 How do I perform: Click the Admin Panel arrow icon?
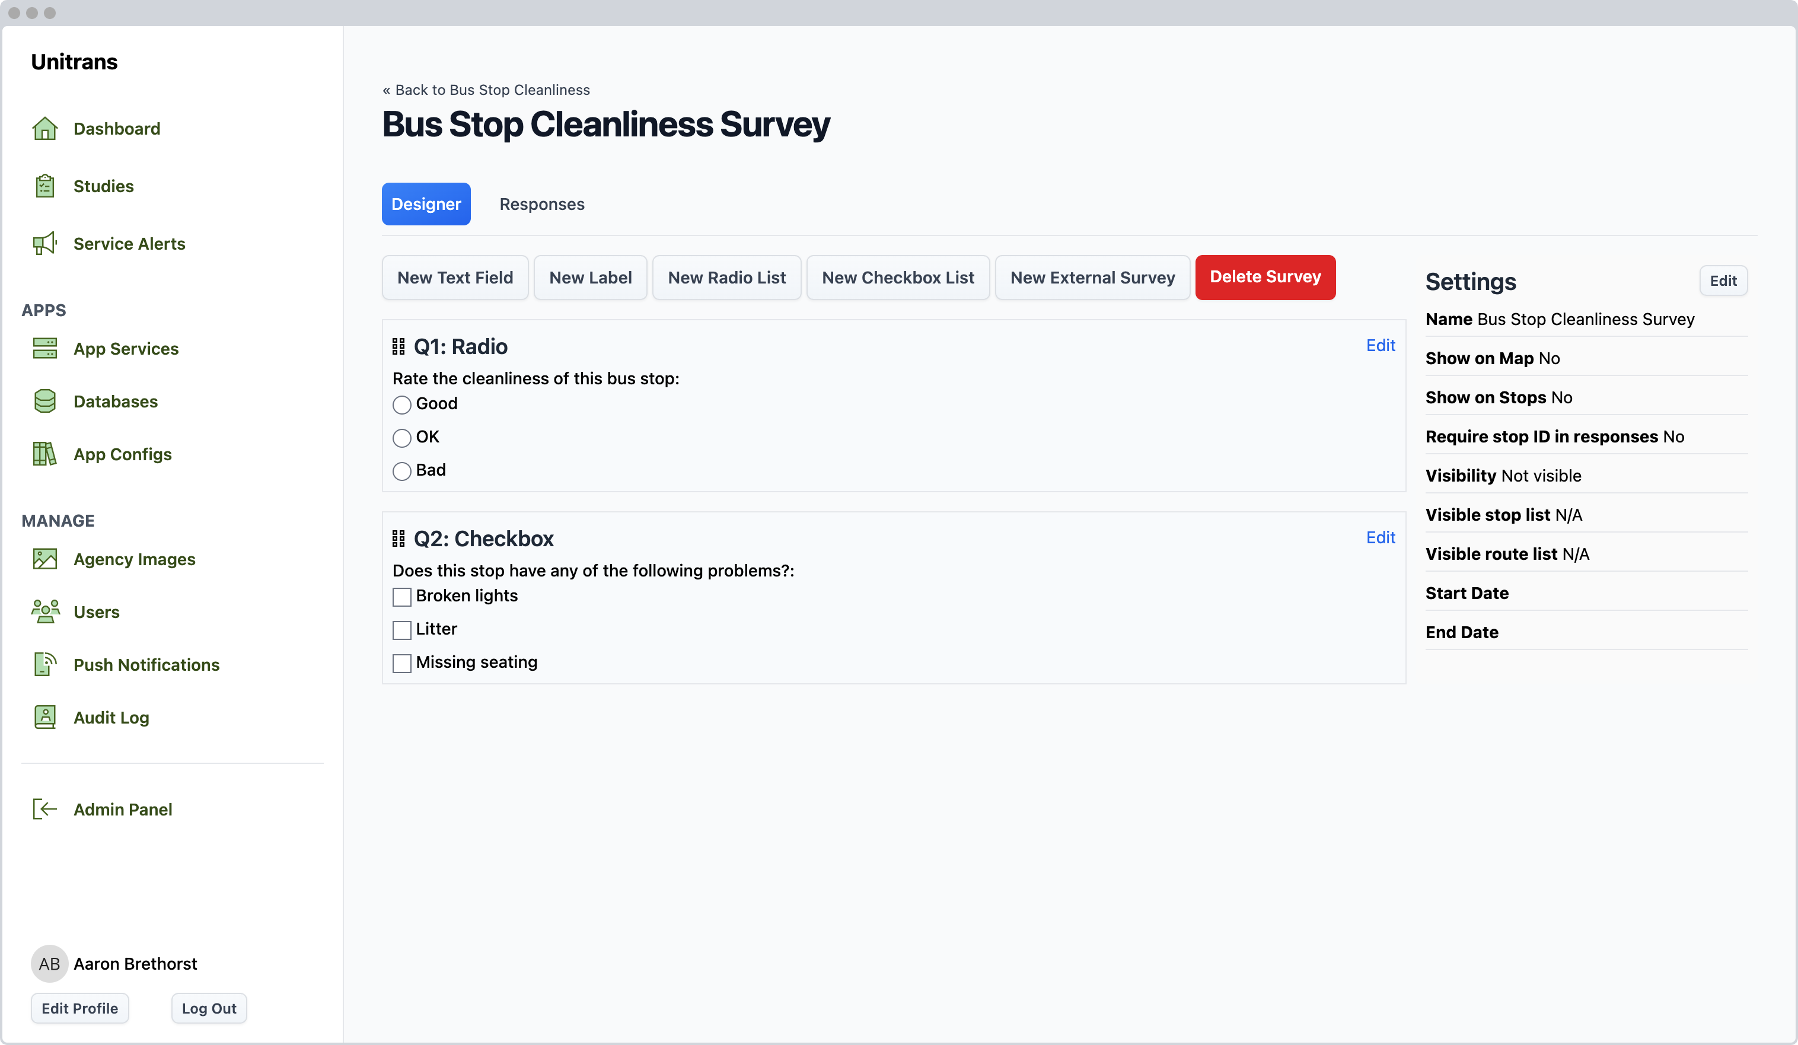45,810
